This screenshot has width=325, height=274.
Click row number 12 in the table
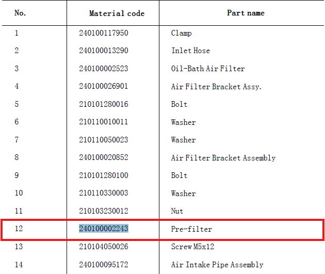tap(19, 229)
